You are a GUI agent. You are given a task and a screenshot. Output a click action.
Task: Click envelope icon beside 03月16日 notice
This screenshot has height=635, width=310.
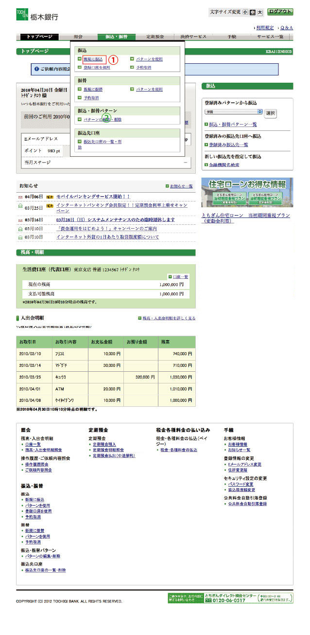[x=20, y=220]
